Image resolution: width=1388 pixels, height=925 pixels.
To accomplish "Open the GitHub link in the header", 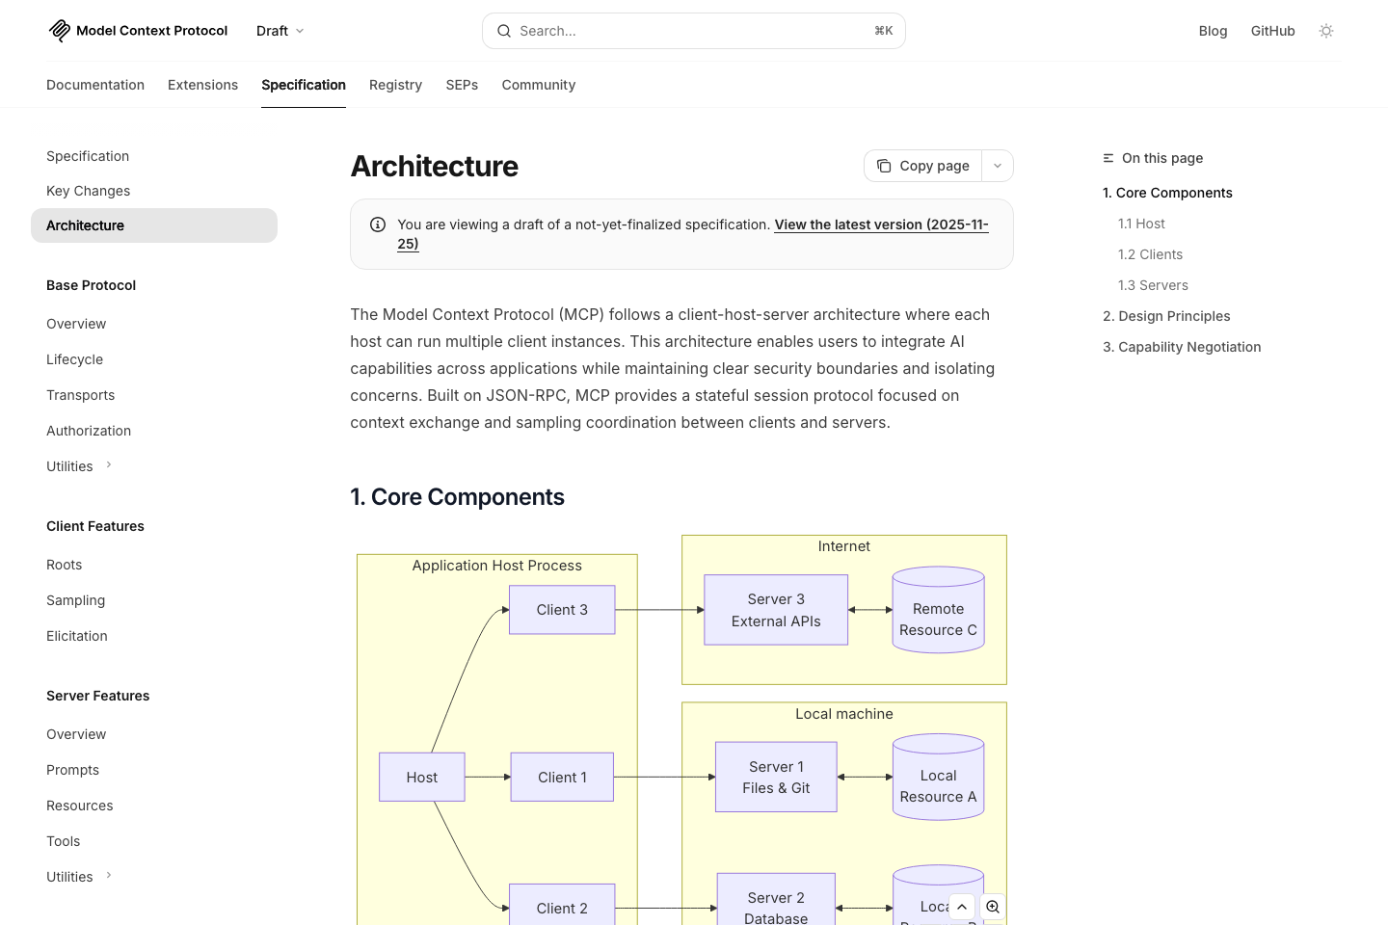I will pos(1272,30).
